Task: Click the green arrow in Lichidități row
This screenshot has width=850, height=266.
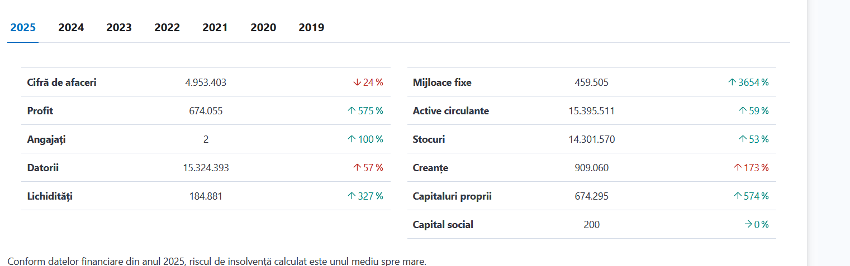Action: pyautogui.click(x=352, y=196)
